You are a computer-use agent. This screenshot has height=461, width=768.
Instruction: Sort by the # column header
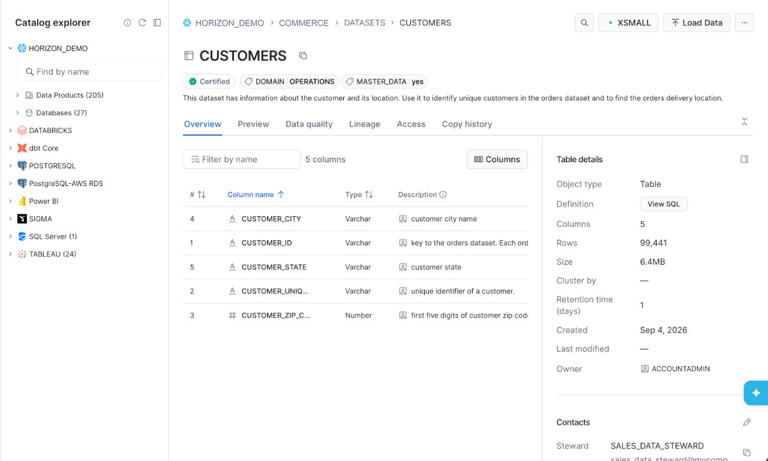click(x=197, y=194)
